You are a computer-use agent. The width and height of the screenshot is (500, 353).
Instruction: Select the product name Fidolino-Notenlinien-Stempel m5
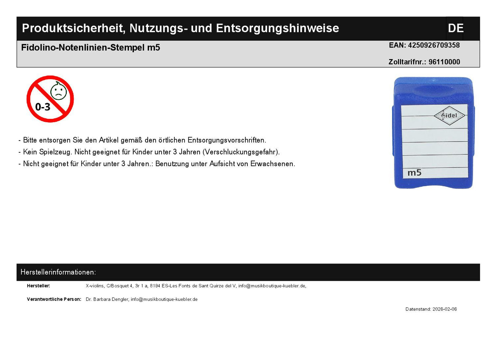point(91,48)
